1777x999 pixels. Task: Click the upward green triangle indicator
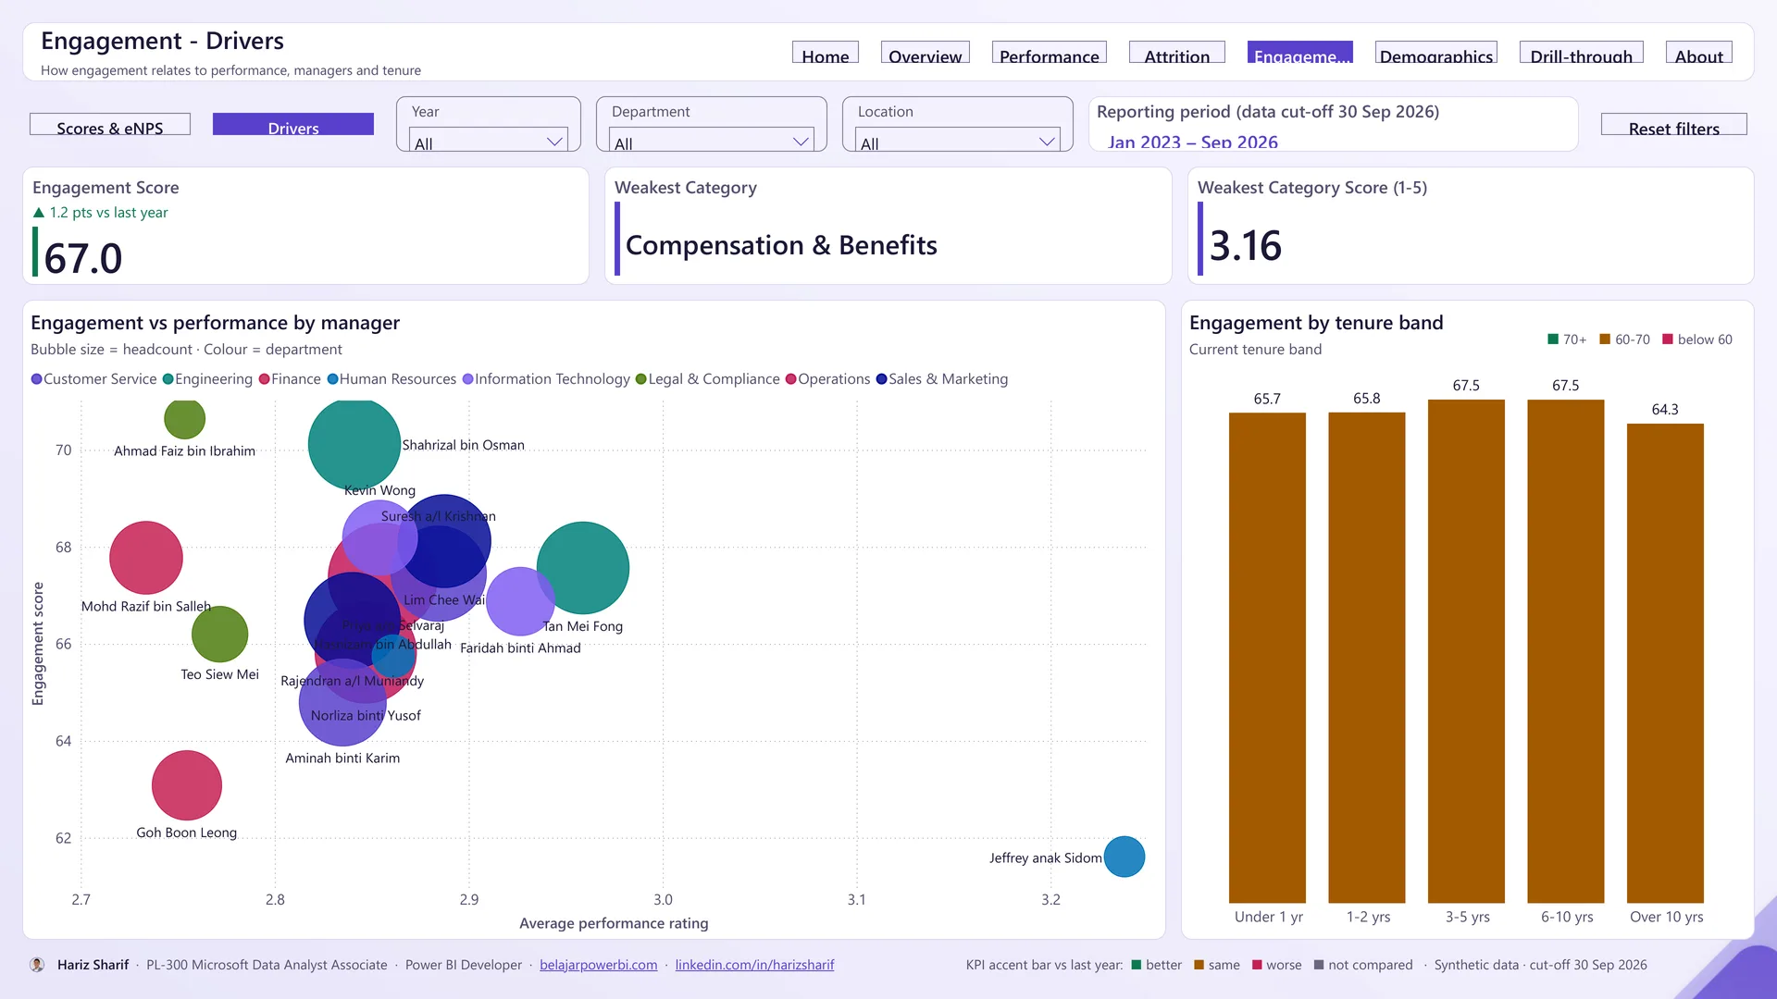pyautogui.click(x=39, y=213)
